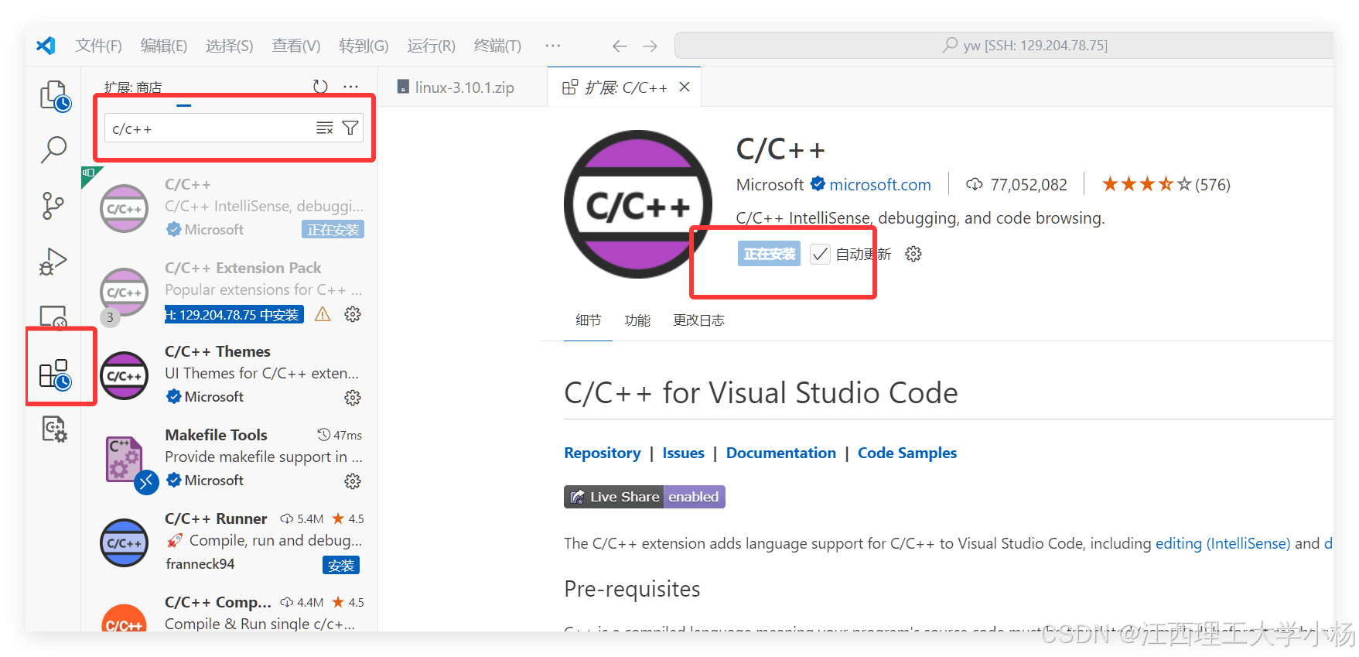
Task: Open the Extensions view in activity bar
Action: [x=54, y=375]
